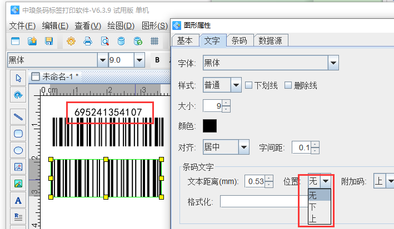Decrease the 大小 size value
The width and height of the screenshot is (394, 229).
[226, 109]
